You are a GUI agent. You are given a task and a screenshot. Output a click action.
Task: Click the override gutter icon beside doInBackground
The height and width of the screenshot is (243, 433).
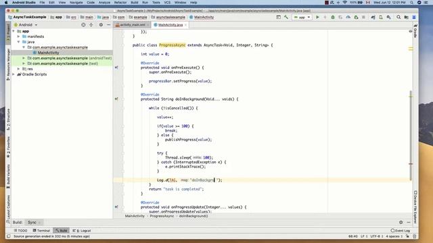(x=116, y=99)
